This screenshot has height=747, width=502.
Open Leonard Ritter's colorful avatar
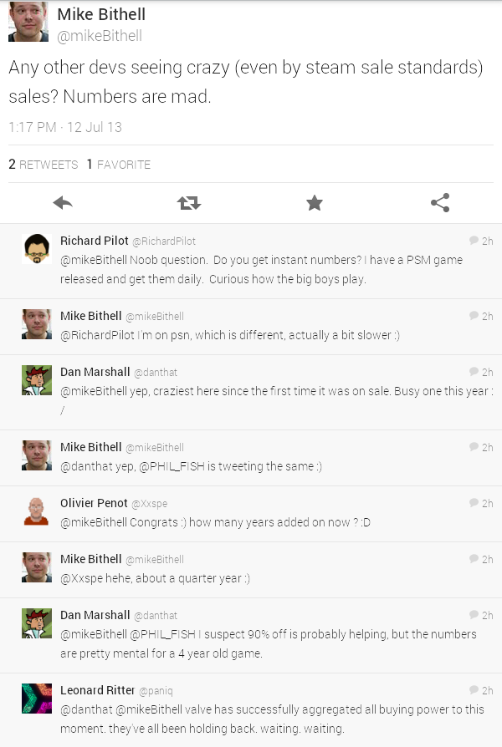click(x=37, y=698)
